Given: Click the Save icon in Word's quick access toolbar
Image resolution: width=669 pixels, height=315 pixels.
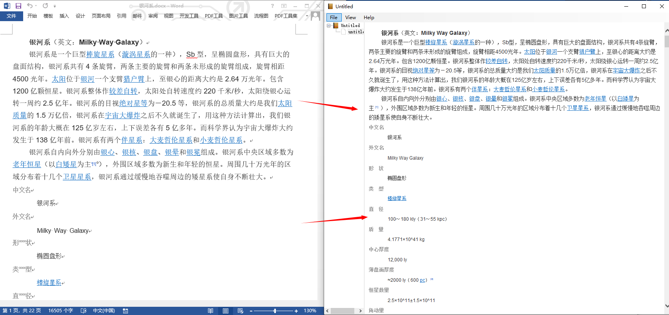Looking at the screenshot, I should point(18,6).
